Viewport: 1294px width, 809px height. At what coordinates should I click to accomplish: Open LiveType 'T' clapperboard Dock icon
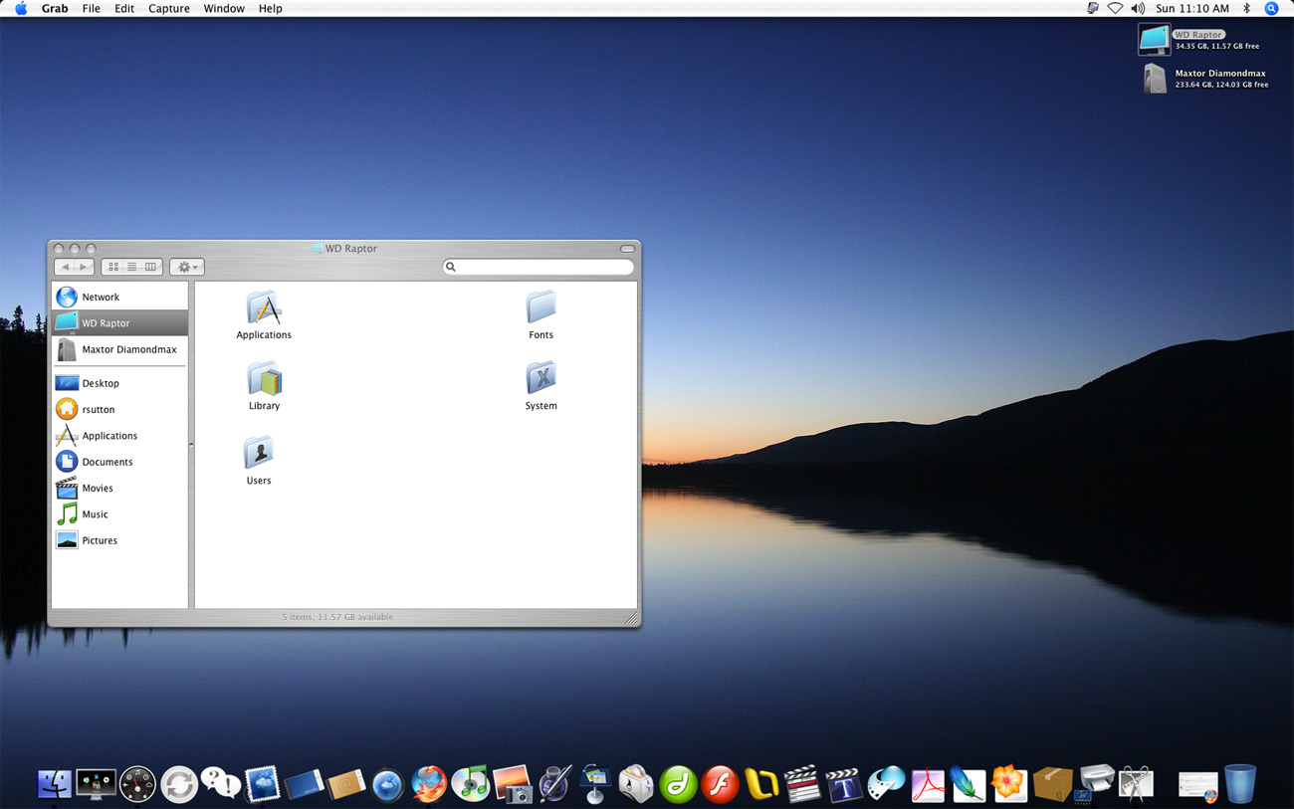(844, 784)
